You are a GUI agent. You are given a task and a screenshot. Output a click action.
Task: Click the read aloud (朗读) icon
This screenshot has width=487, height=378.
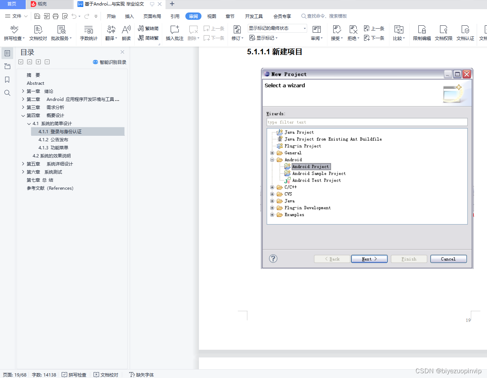coord(126,33)
